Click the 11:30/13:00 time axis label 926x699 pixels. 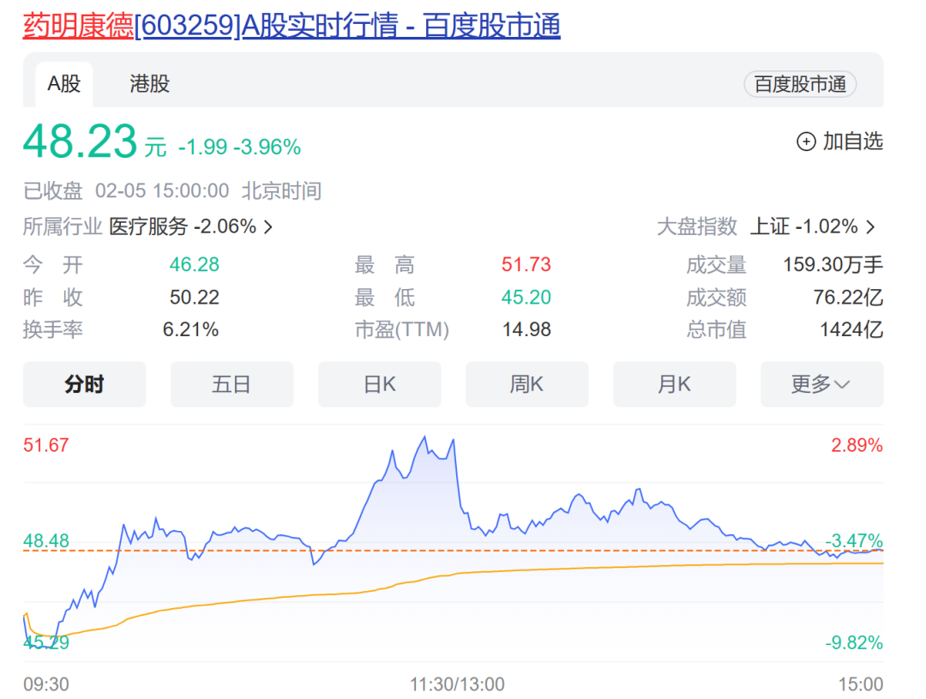coord(457,684)
